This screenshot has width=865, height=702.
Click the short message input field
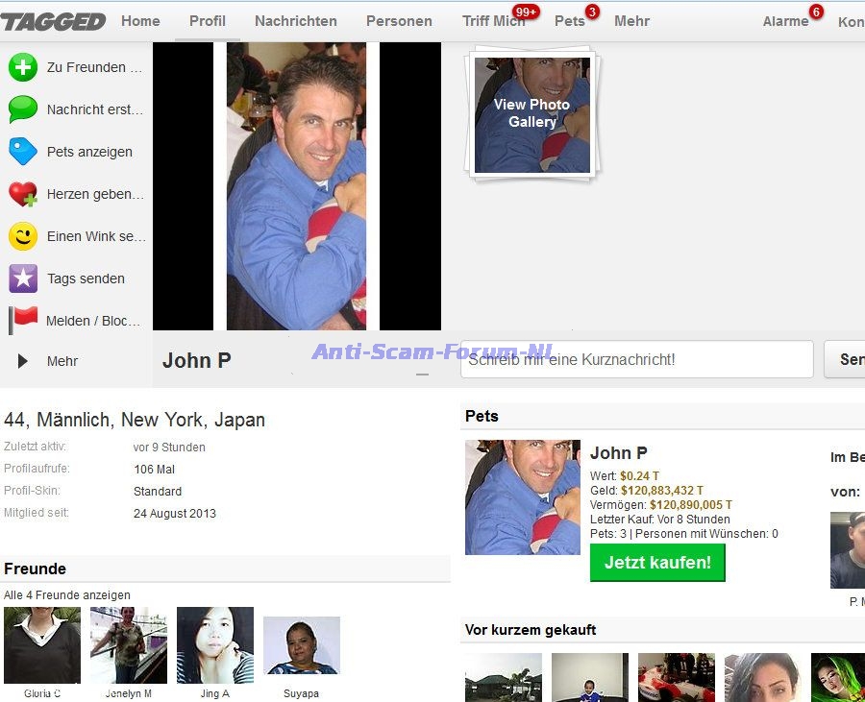tap(636, 359)
